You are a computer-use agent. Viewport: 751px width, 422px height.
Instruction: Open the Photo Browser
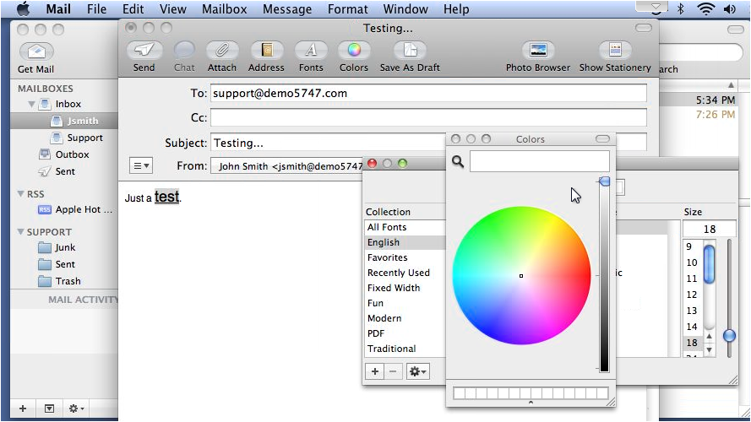(538, 50)
